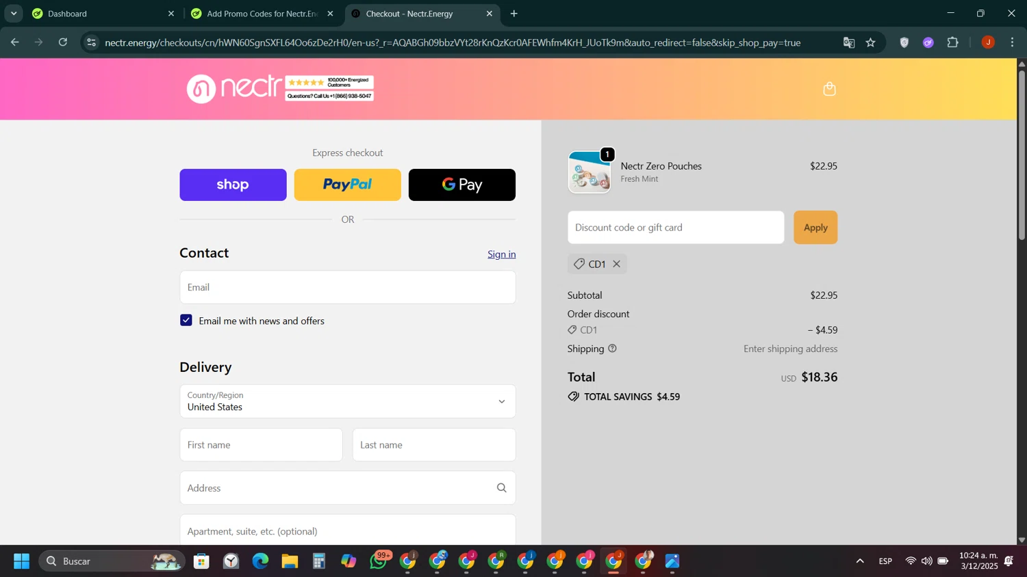1027x577 pixels.
Task: Open Calculator from taskbar
Action: (x=319, y=561)
